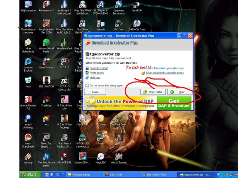The width and height of the screenshot is (238, 178).
Task: Click the Windows Start button
Action: click(x=30, y=175)
